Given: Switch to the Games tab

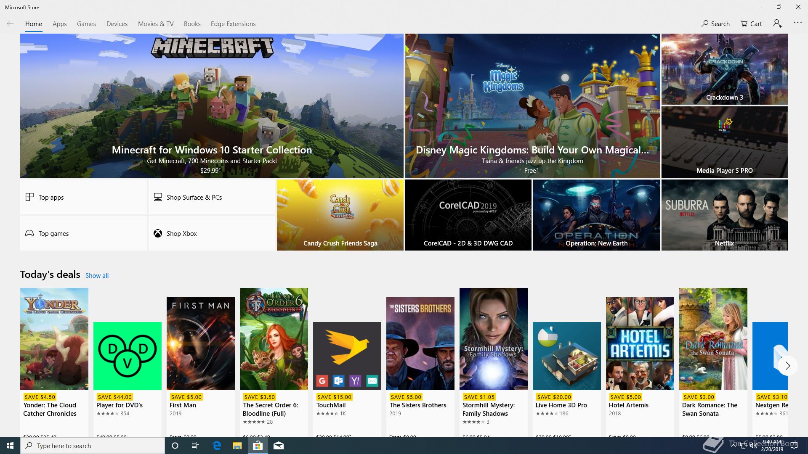Looking at the screenshot, I should point(86,24).
